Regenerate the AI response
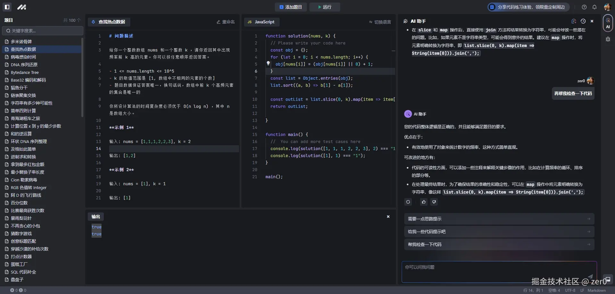This screenshot has width=615, height=294. point(407,202)
